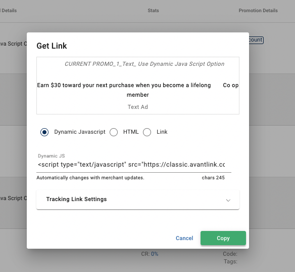Open the CR 0% stat value

tap(155, 254)
